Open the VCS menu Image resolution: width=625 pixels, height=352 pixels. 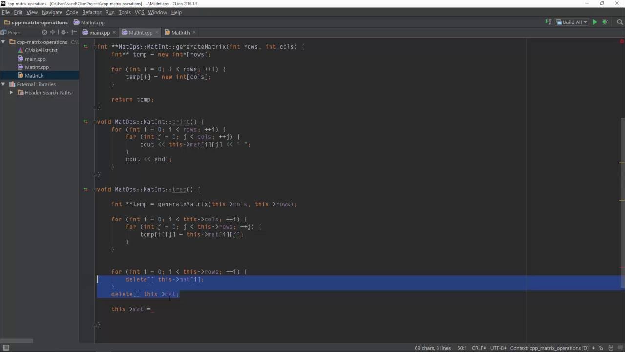139,12
